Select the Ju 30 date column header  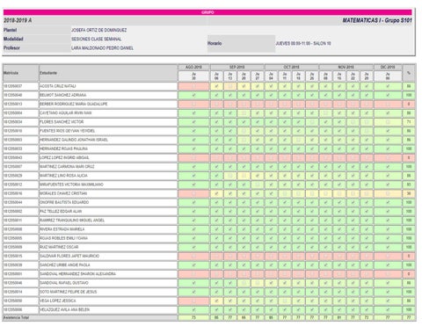click(193, 76)
